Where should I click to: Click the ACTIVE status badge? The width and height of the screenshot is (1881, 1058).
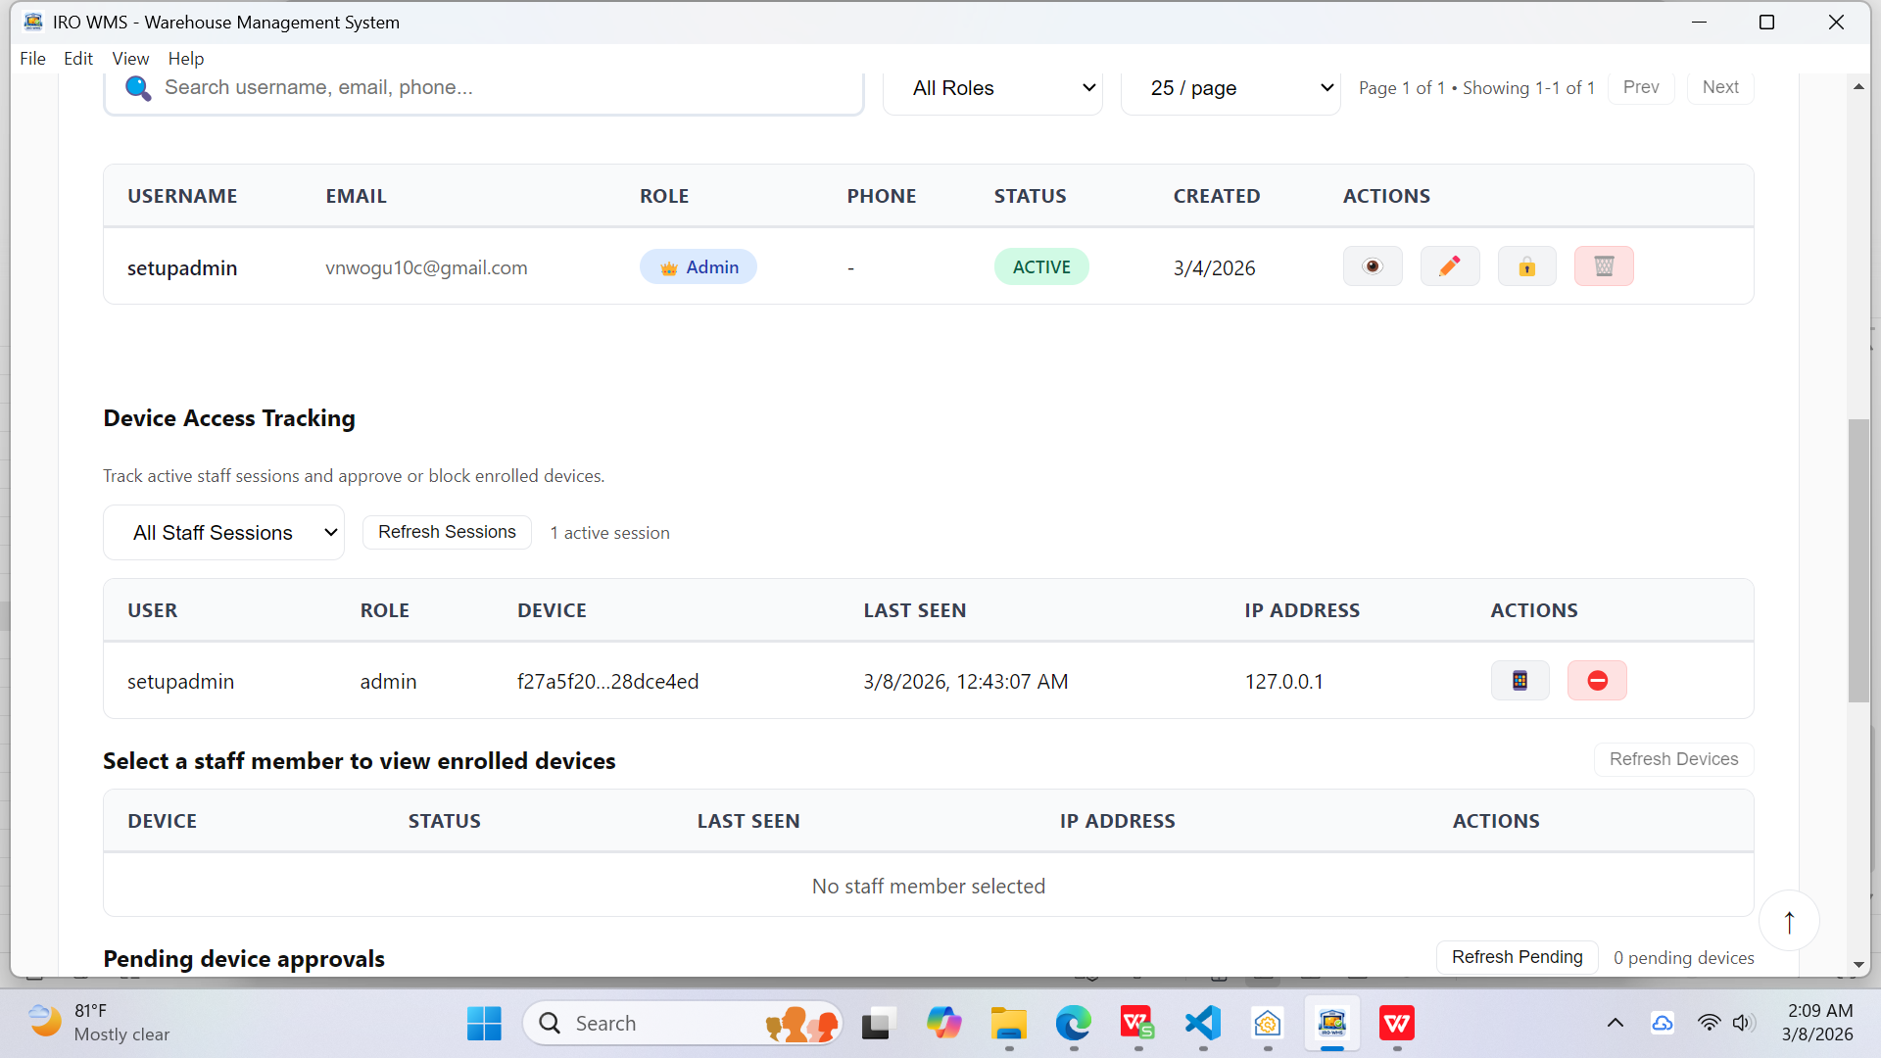pos(1041,265)
